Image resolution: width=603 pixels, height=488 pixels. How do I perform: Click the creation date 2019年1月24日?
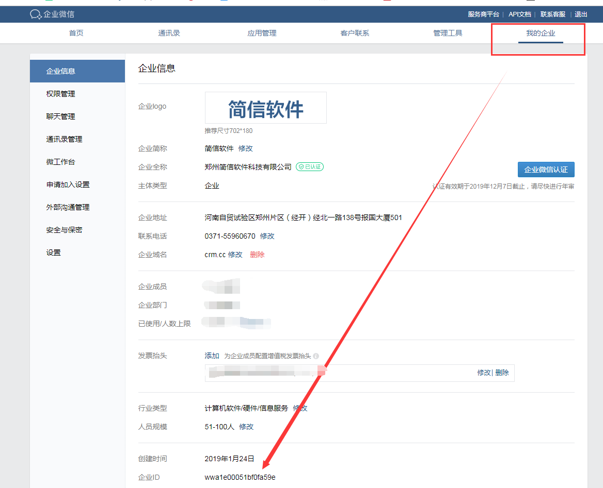[x=230, y=459]
